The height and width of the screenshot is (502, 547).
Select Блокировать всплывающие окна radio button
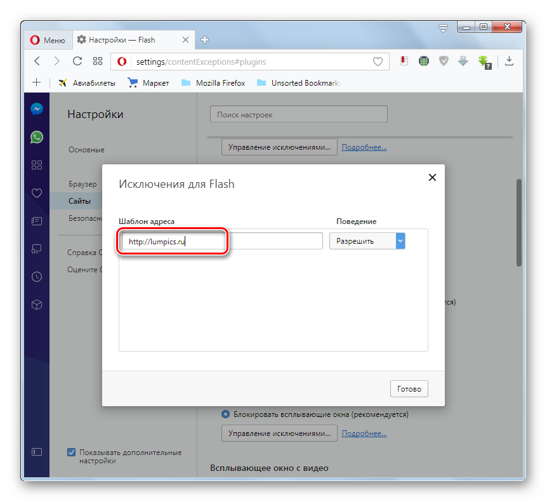click(226, 414)
